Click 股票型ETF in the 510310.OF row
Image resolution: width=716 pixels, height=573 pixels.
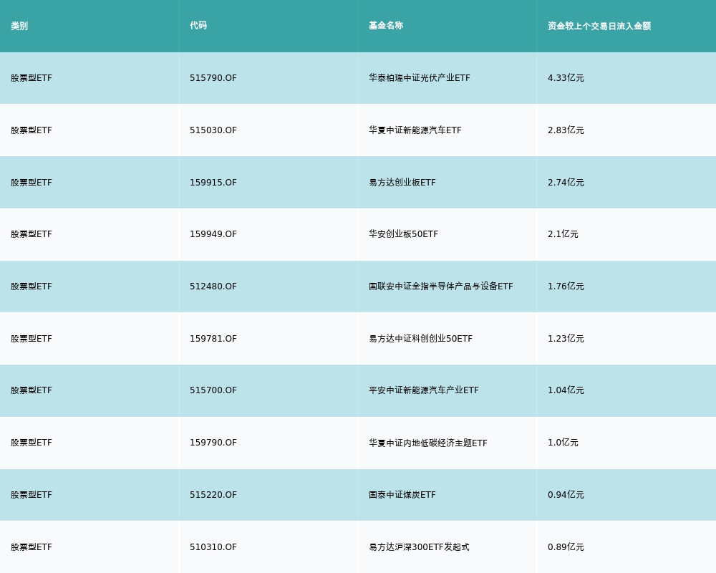(x=32, y=547)
